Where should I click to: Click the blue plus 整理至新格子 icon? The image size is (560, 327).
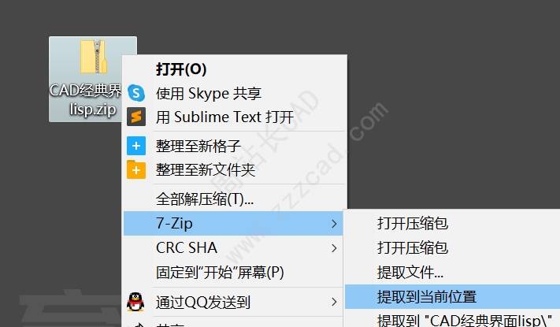coord(136,146)
